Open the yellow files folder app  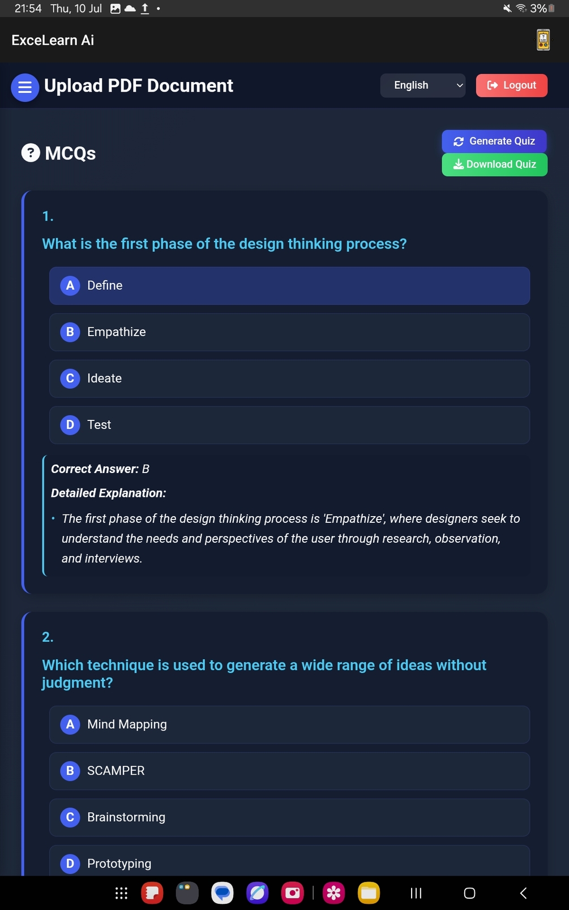(369, 893)
